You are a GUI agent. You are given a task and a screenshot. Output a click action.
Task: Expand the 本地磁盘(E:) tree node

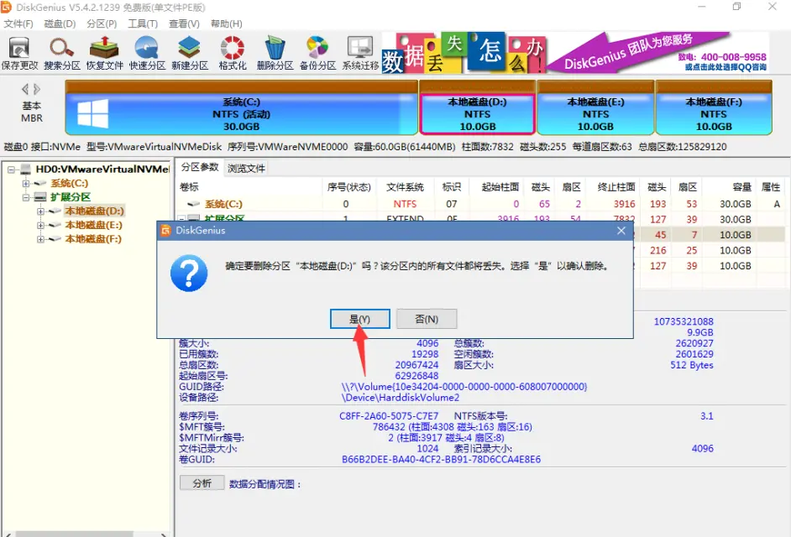tap(40, 226)
